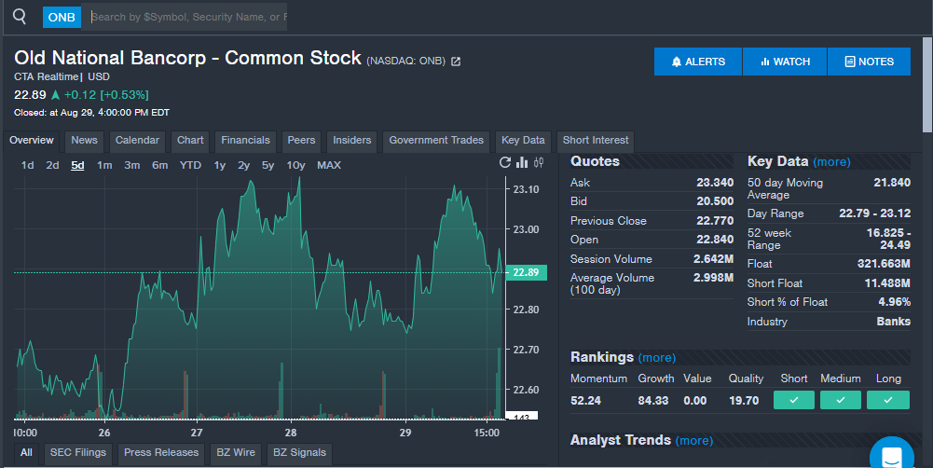Focus the symbol search input field

(185, 18)
